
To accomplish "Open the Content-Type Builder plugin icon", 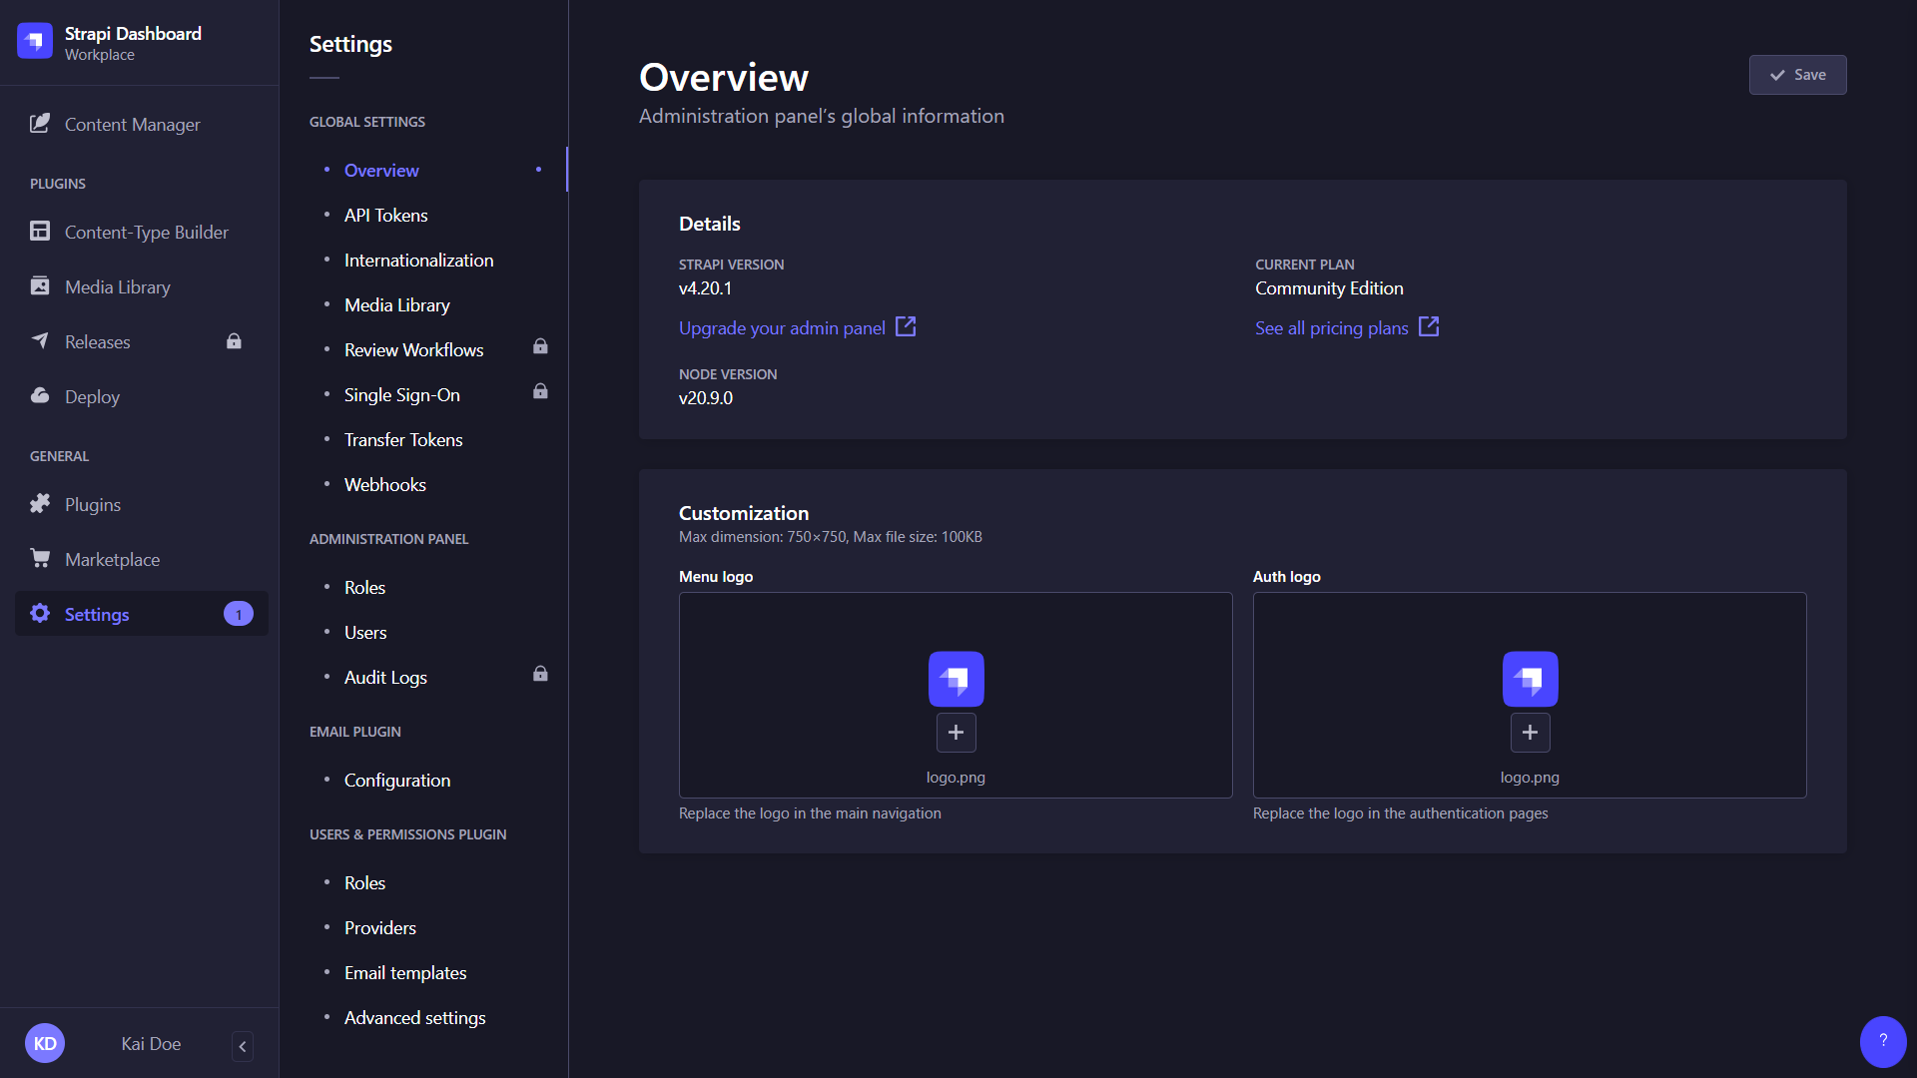I will point(40,231).
